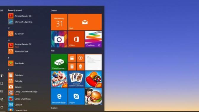
Task: Open Settings gear in Start sidebar
Action: (x=2, y=99)
